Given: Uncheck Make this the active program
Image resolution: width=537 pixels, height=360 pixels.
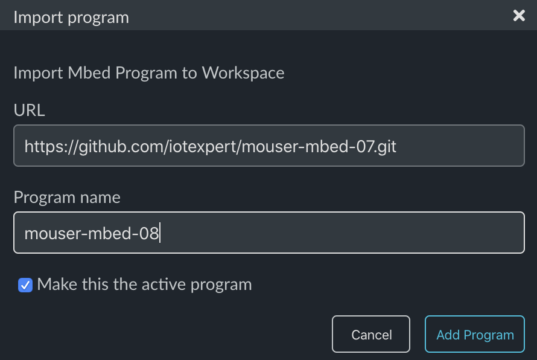Looking at the screenshot, I should pyautogui.click(x=25, y=285).
